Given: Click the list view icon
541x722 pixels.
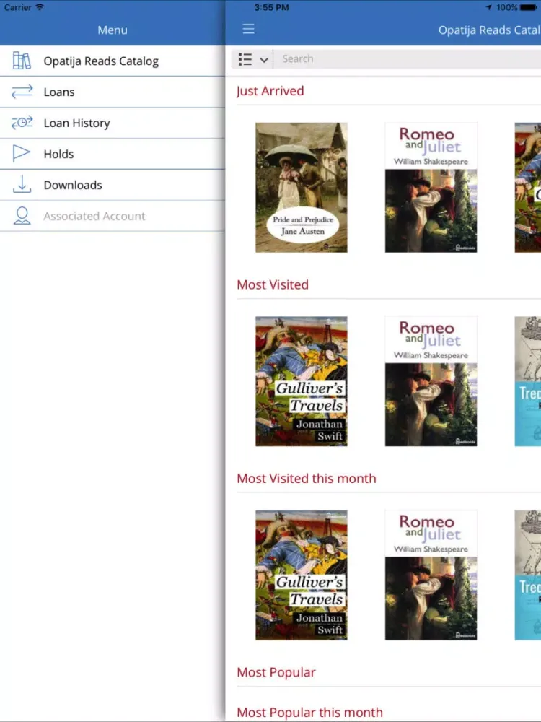Looking at the screenshot, I should [245, 59].
